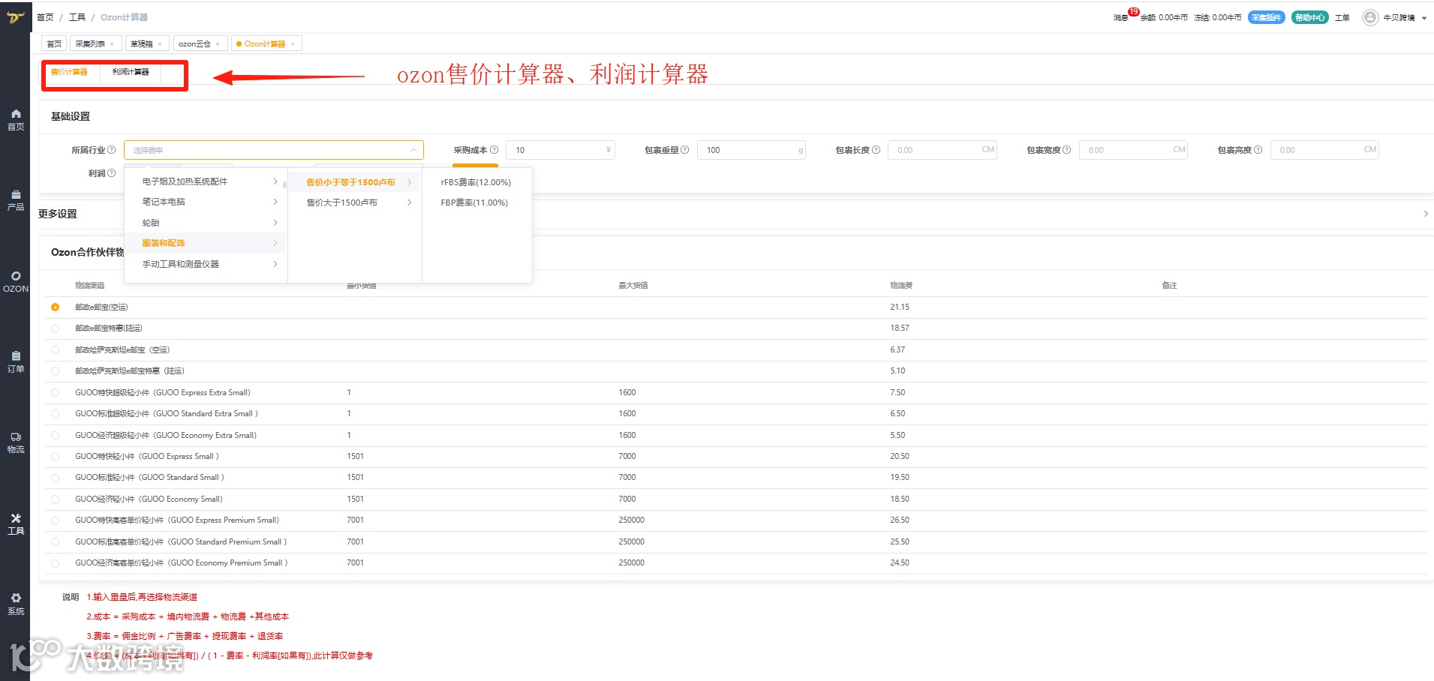The height and width of the screenshot is (681, 1434).
Task: Switch to ozon云仓 page tab
Action: (194, 44)
